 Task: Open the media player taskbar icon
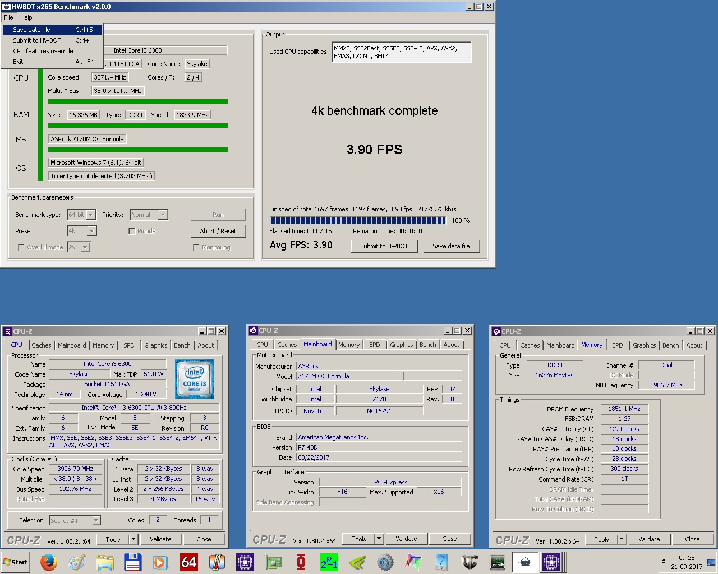pyautogui.click(x=160, y=562)
